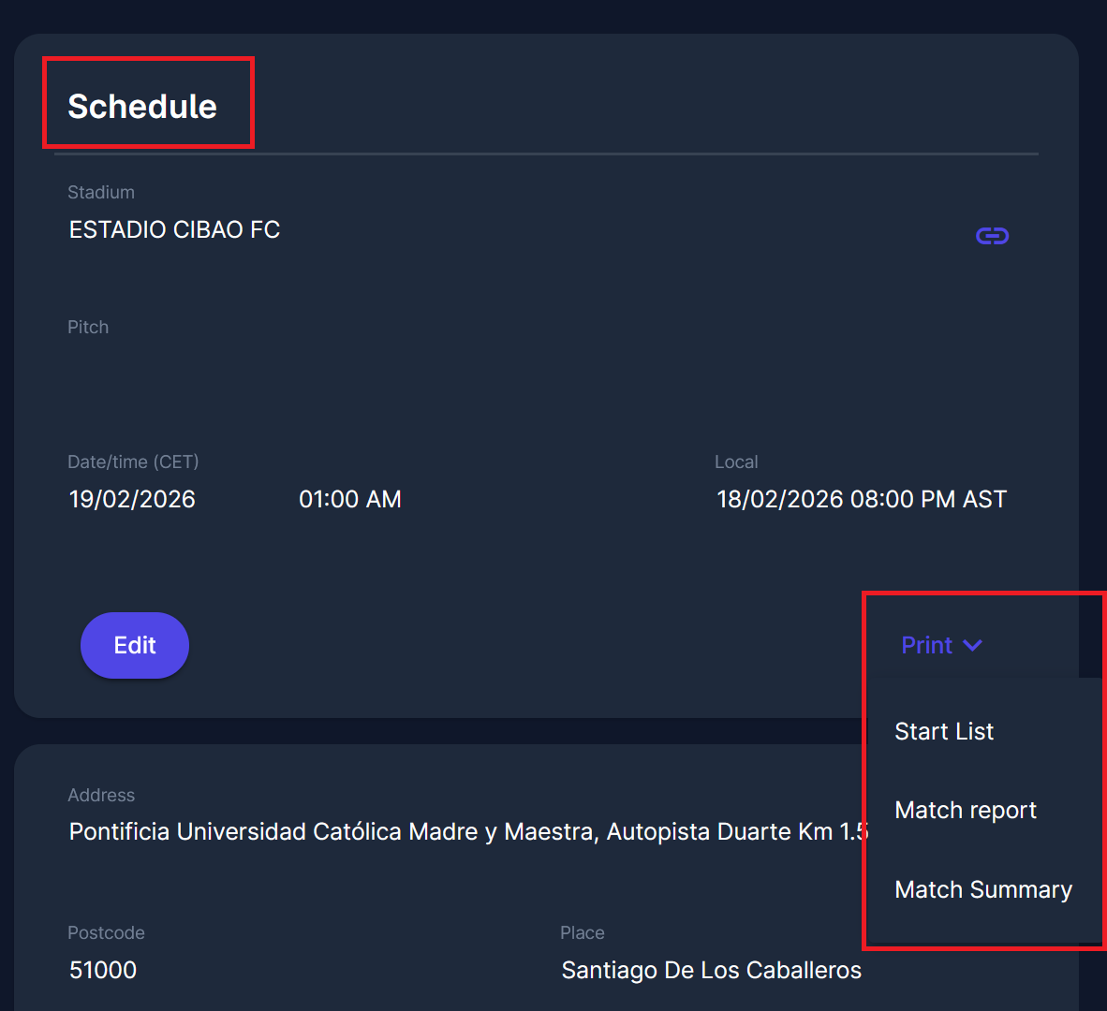This screenshot has height=1011, width=1107.
Task: Click the Date/time (CET) label
Action: point(133,462)
